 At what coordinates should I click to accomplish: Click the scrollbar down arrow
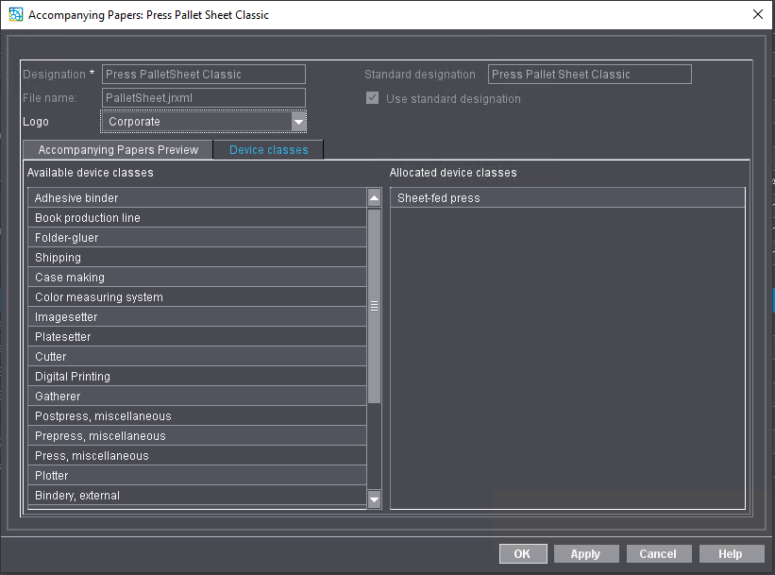374,499
